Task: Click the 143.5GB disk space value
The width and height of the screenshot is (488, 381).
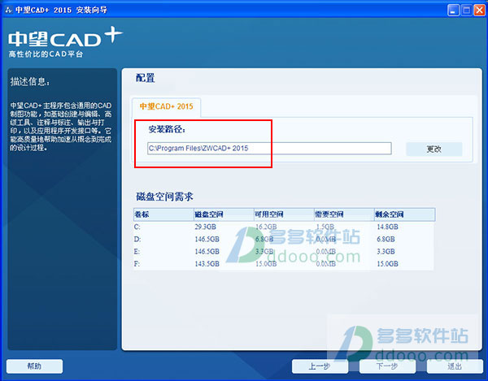Action: click(207, 264)
